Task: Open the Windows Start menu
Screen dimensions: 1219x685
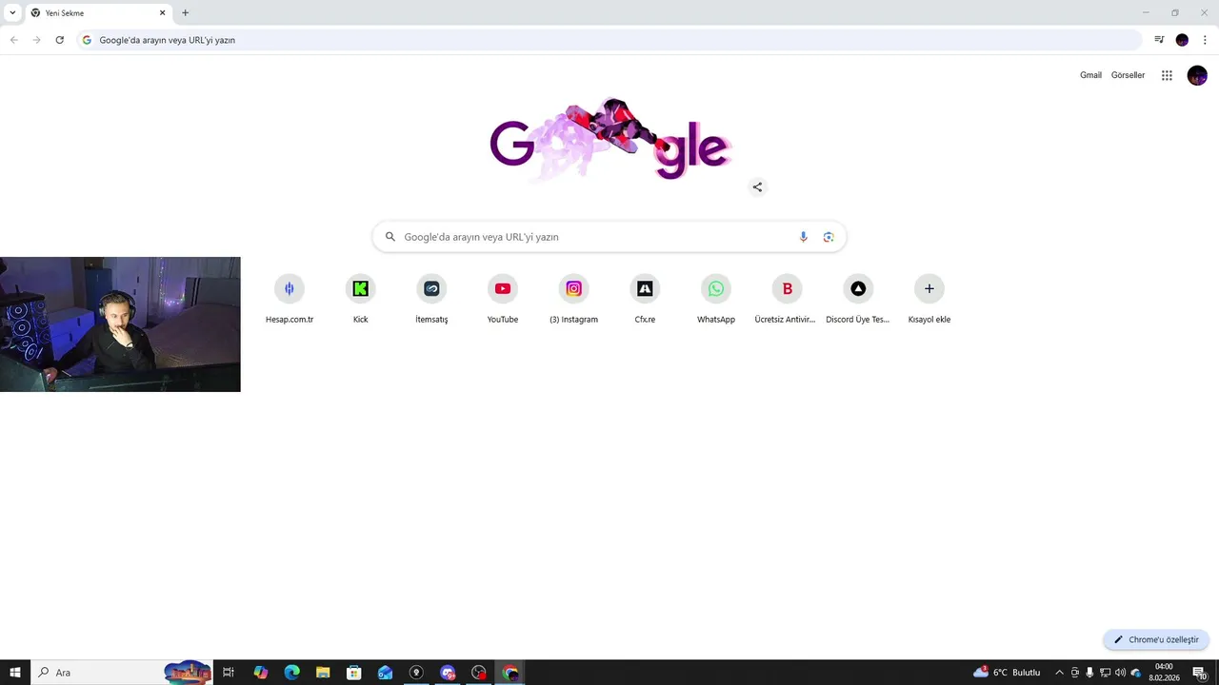Action: [x=14, y=673]
